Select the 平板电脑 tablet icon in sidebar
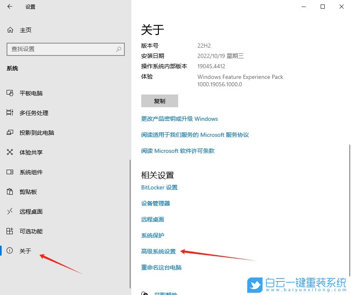 point(9,93)
